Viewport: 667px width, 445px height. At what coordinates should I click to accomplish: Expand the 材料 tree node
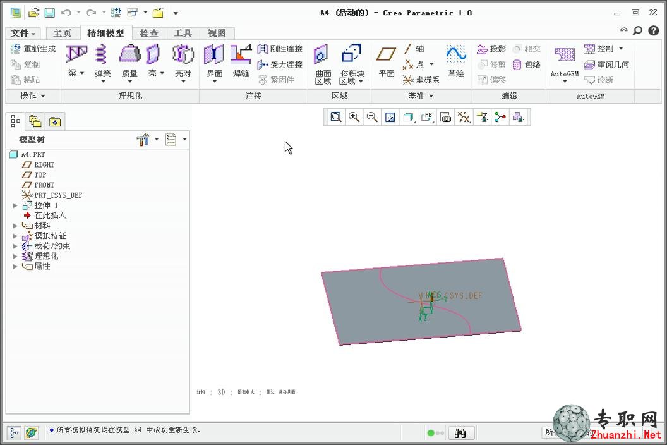[15, 226]
